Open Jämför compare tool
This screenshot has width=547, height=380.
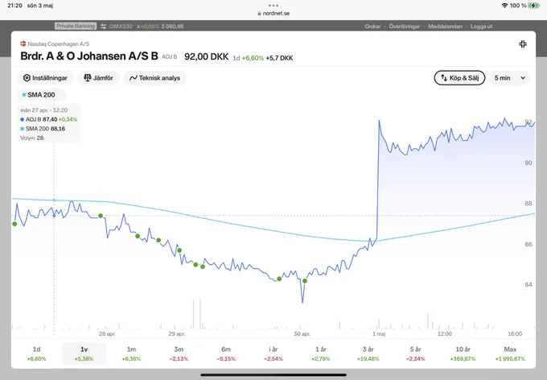coord(98,78)
